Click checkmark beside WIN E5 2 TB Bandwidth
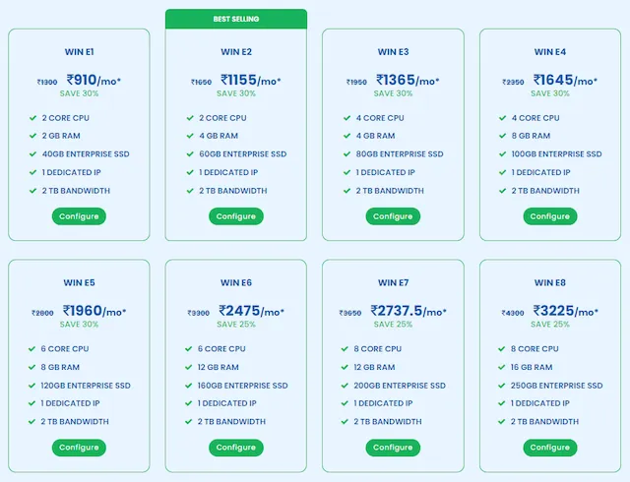Image resolution: width=630 pixels, height=482 pixels. (x=32, y=422)
